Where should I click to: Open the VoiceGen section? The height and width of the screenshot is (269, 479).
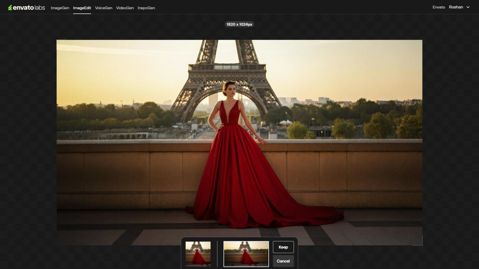pyautogui.click(x=104, y=8)
